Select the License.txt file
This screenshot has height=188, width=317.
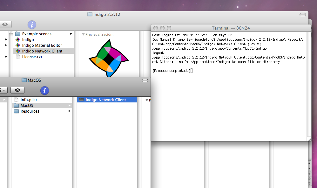[44, 57]
